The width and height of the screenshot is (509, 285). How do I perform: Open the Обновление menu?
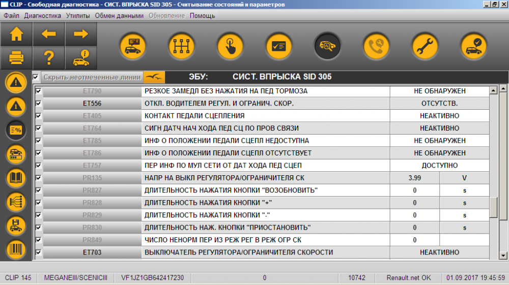[x=166, y=16]
